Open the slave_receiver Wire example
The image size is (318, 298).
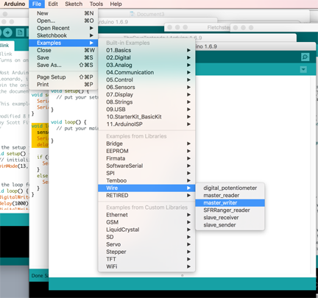coord(230,217)
